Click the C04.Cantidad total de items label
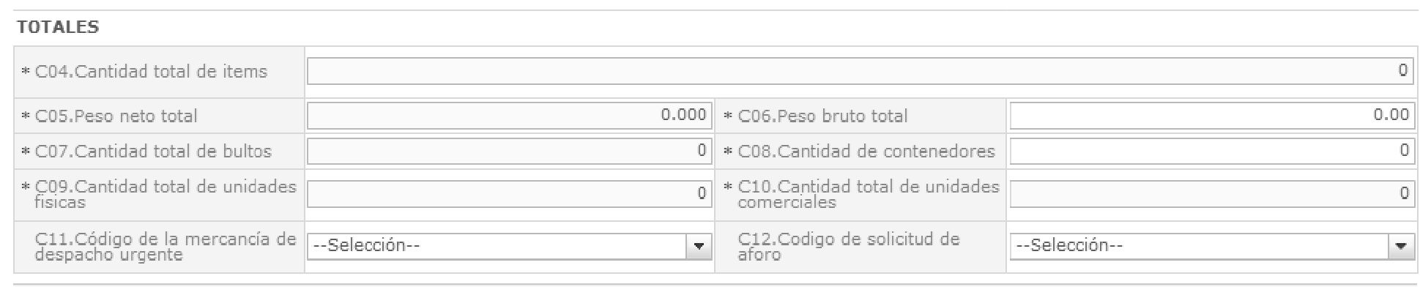The image size is (1420, 287). coord(151,72)
